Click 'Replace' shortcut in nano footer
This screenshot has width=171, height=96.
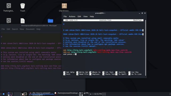pyautogui.click(x=94, y=74)
